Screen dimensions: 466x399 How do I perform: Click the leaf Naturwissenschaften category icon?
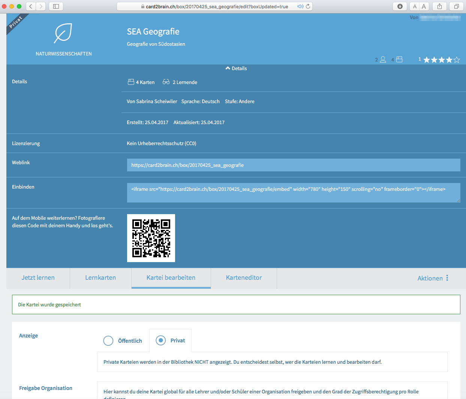tap(63, 33)
